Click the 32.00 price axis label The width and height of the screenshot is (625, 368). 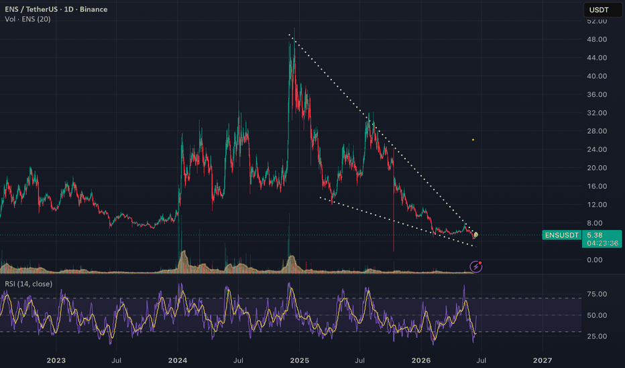[x=597, y=113]
